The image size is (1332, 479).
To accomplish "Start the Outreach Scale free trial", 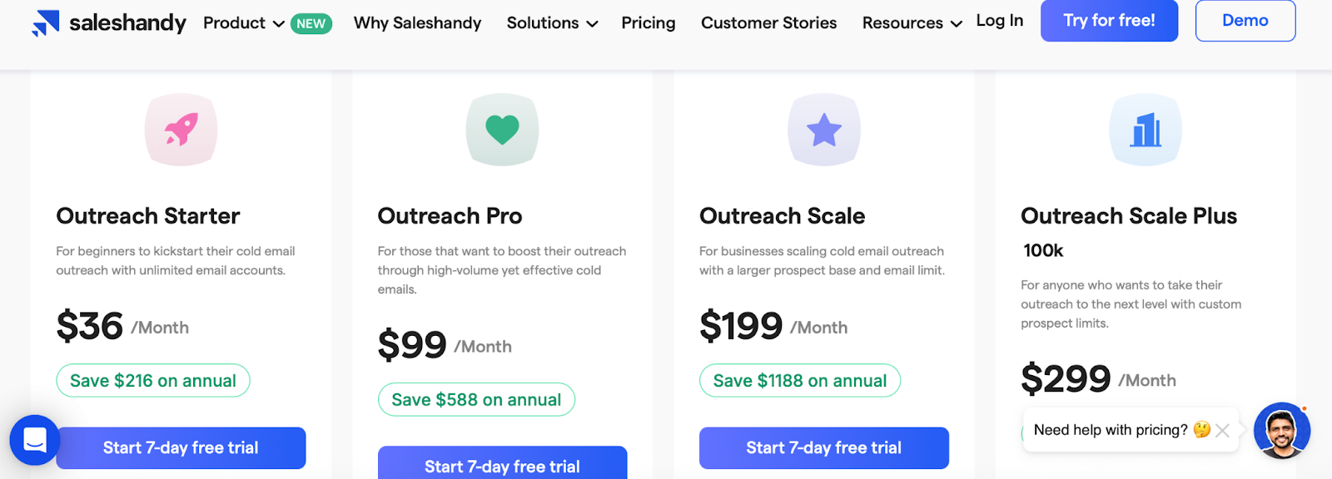I will tap(823, 447).
